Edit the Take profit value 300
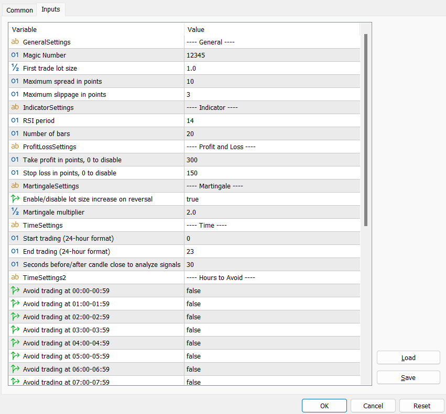446x414 pixels. 272,160
